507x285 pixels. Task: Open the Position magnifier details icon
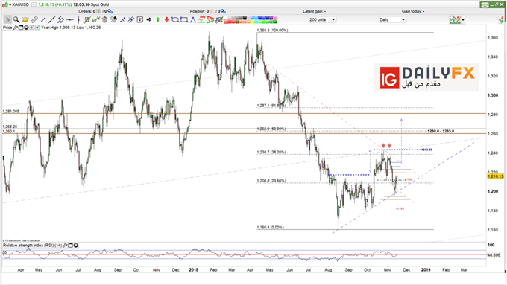pyautogui.click(x=224, y=11)
